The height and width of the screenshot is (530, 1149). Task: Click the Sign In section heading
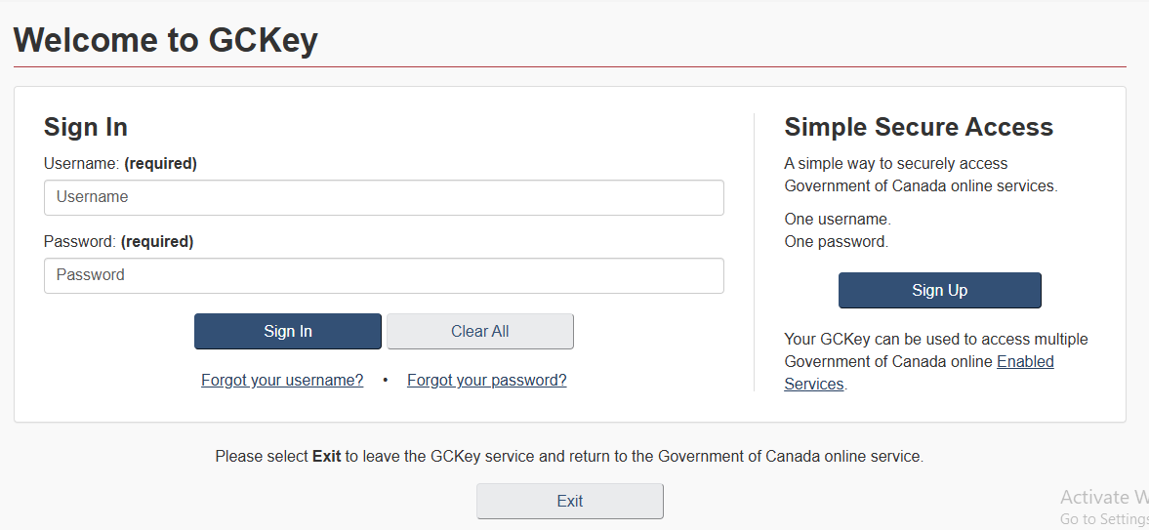point(86,128)
